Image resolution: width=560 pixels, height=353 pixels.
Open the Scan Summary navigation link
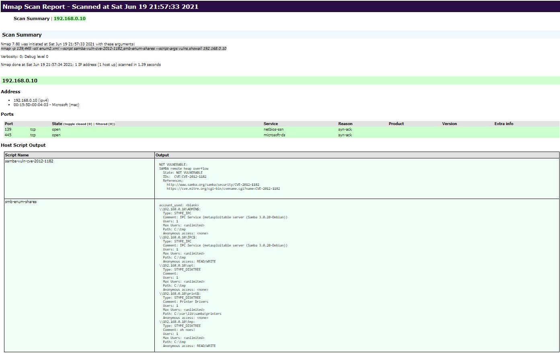pos(31,18)
